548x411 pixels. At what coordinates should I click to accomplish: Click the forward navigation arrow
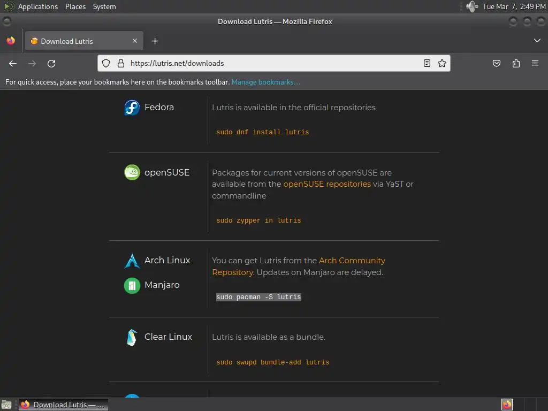(x=32, y=64)
